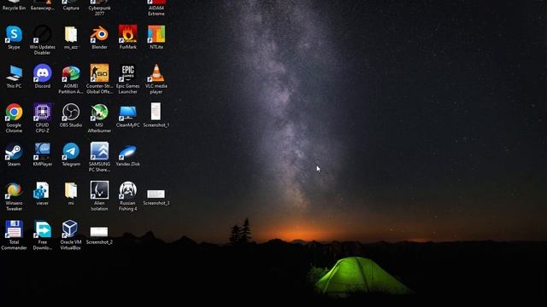Select Screenshot_1 file on desktop
547x307 pixels.
(x=156, y=115)
